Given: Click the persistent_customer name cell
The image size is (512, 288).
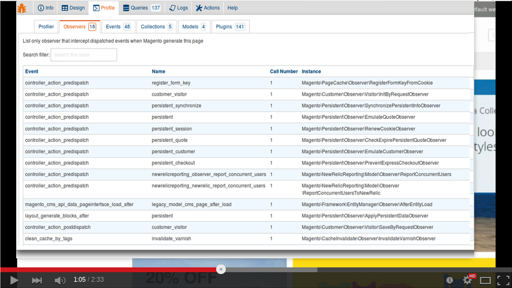Looking at the screenshot, I should (x=174, y=152).
